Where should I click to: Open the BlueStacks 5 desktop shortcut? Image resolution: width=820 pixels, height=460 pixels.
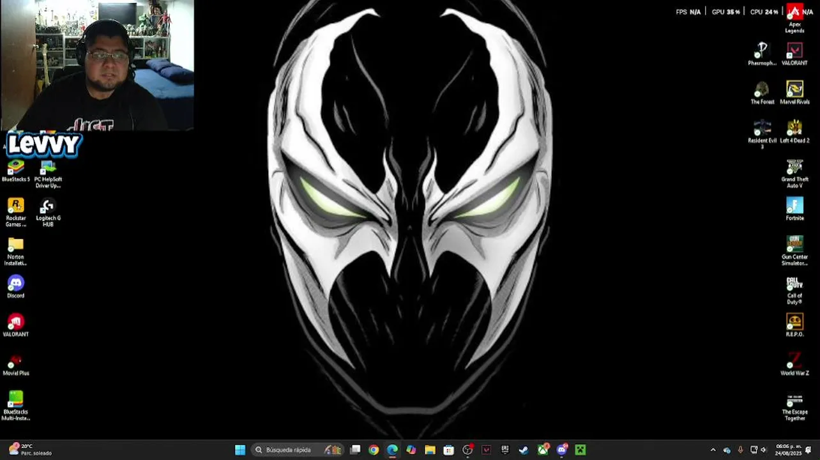(15, 171)
